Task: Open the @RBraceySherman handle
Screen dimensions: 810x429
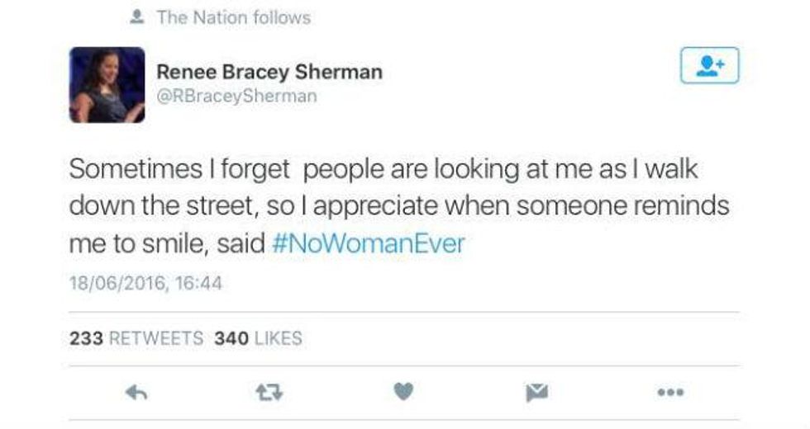Action: coord(236,97)
